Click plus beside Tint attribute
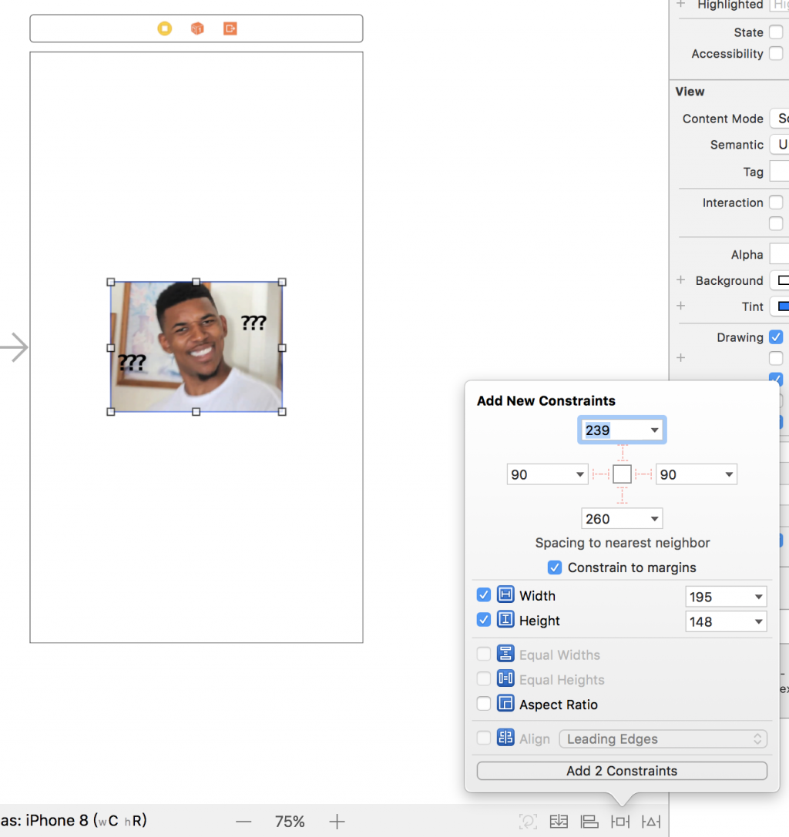This screenshot has width=789, height=837. tap(680, 306)
